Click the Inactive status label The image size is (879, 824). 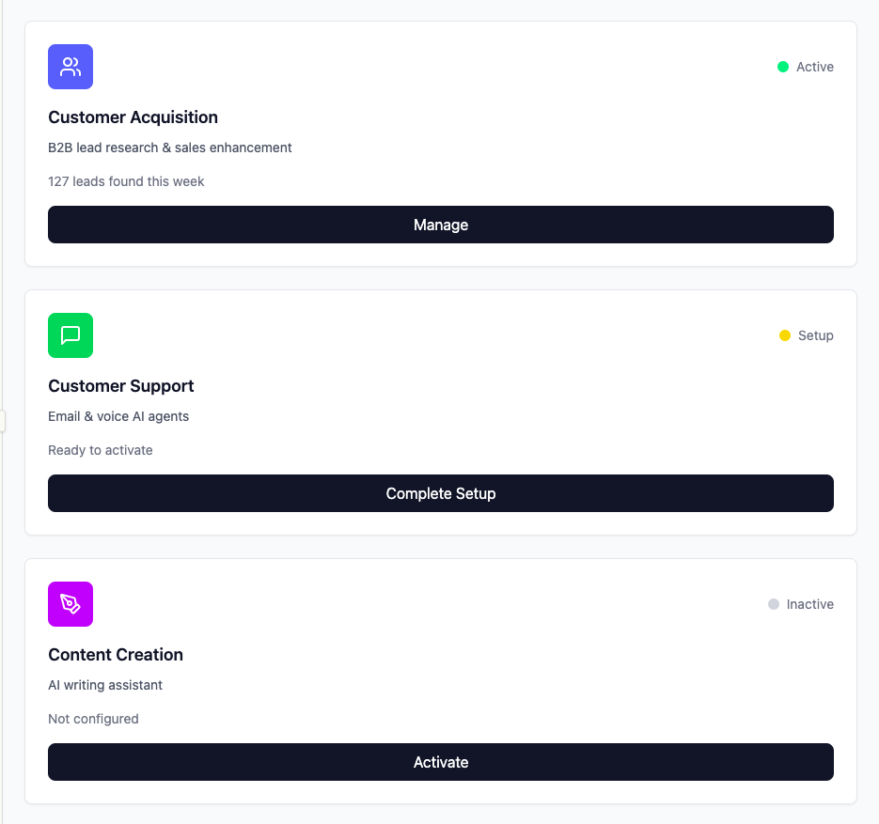click(x=810, y=604)
